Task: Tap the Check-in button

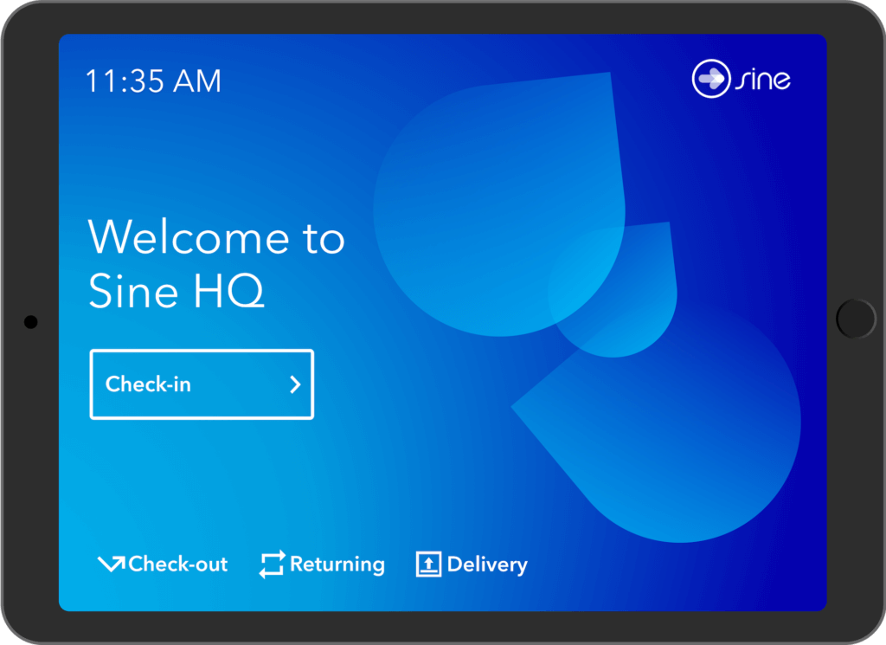Action: (x=202, y=384)
